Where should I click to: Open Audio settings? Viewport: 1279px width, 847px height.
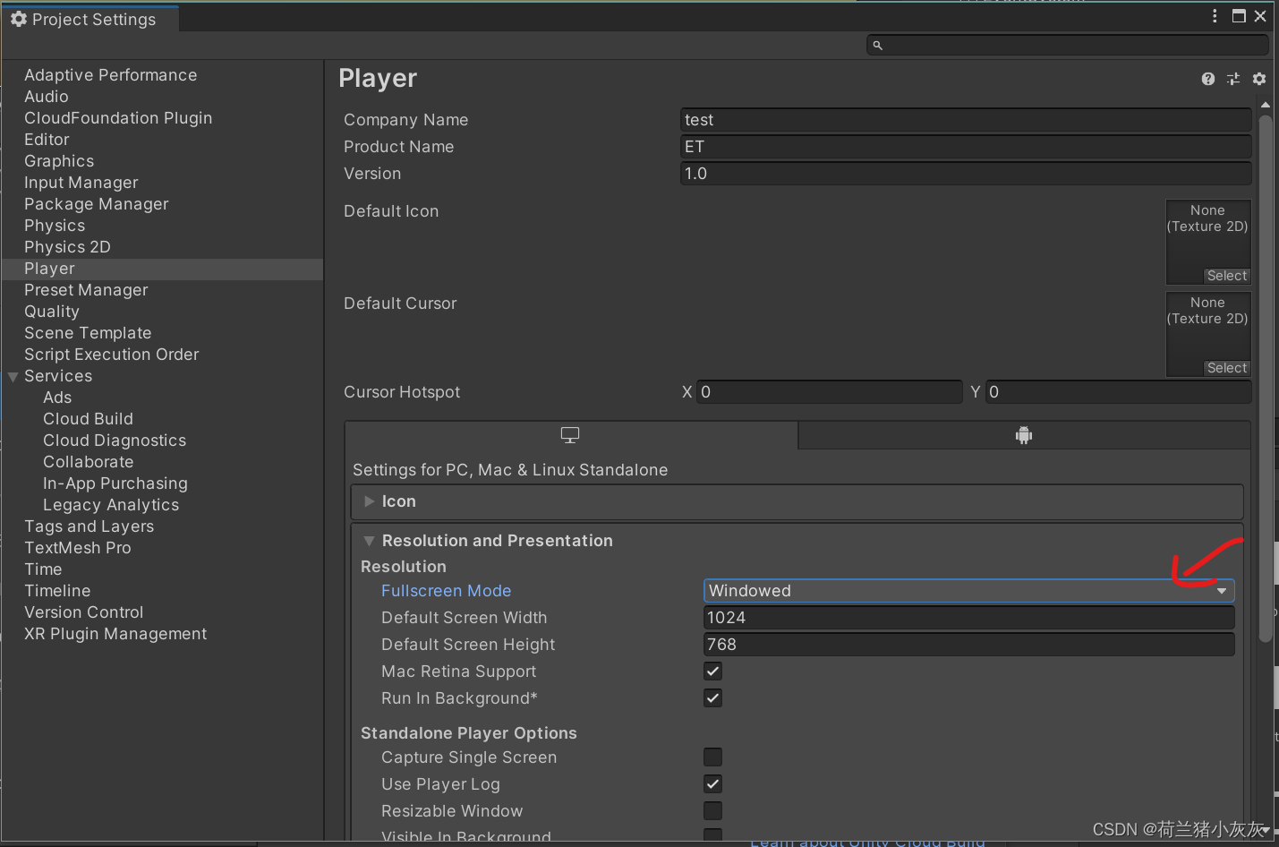[x=47, y=97]
